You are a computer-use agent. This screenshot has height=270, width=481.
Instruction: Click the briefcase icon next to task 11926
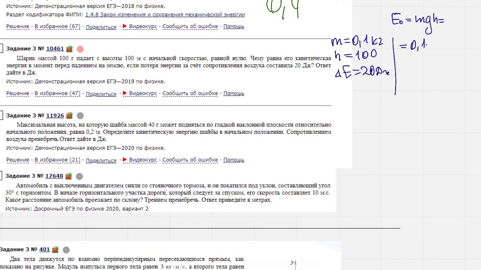[69, 115]
